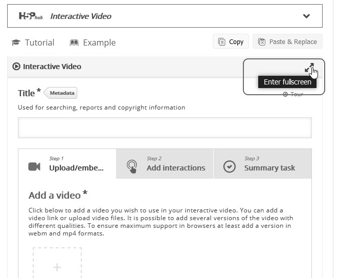The height and width of the screenshot is (278, 339).
Task: Expand the Interactive Video content type chevron
Action: point(306,16)
